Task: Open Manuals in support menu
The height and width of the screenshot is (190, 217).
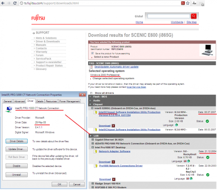Action: pos(41,45)
